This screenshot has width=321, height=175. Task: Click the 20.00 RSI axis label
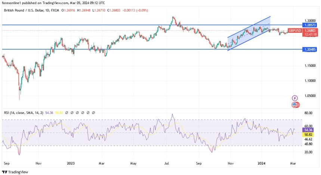(x=308, y=152)
